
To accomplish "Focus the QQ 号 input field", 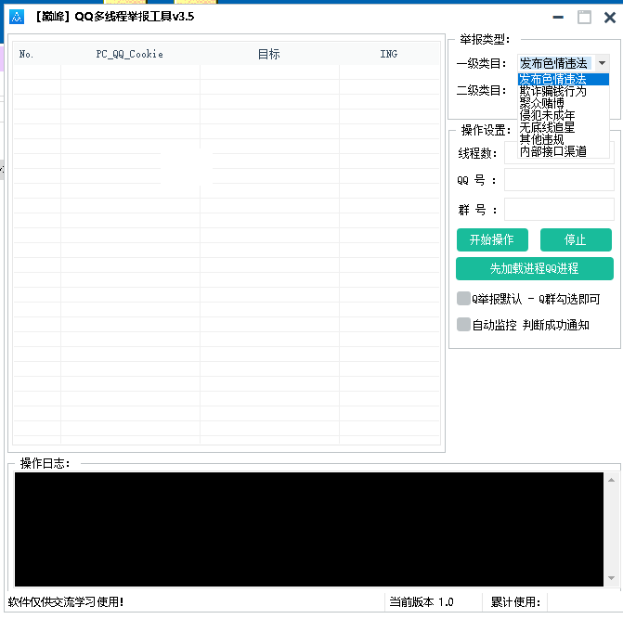I will click(559, 180).
